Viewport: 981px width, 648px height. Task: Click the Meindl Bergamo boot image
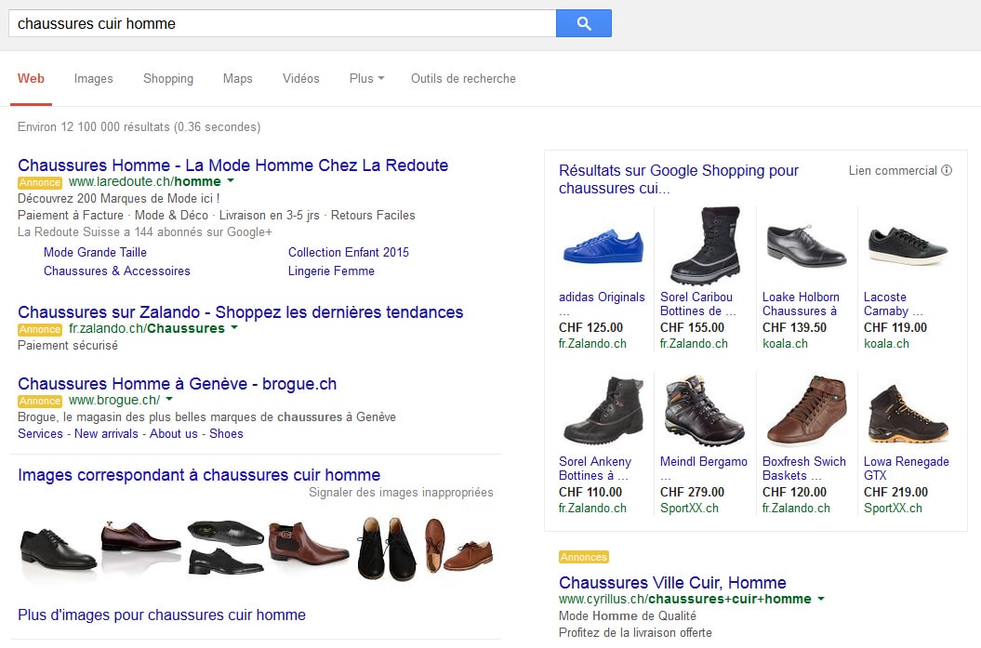705,410
